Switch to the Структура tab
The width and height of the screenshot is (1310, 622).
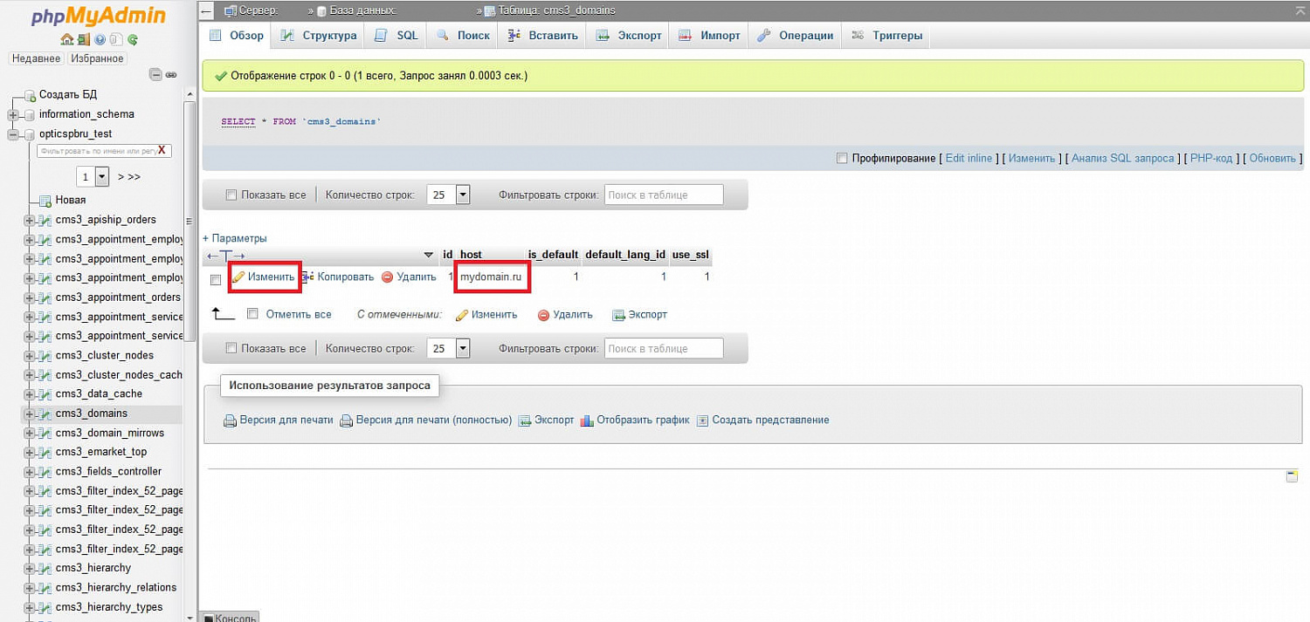pyautogui.click(x=319, y=36)
